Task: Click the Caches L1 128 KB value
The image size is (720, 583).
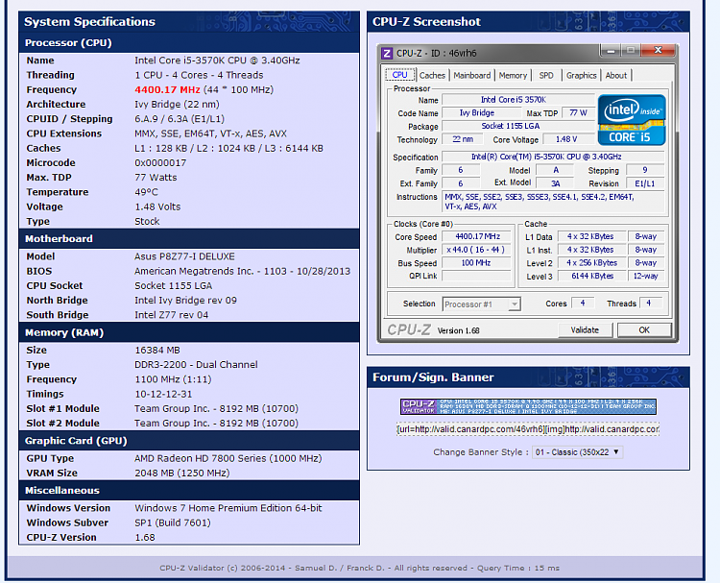Action: [228, 148]
